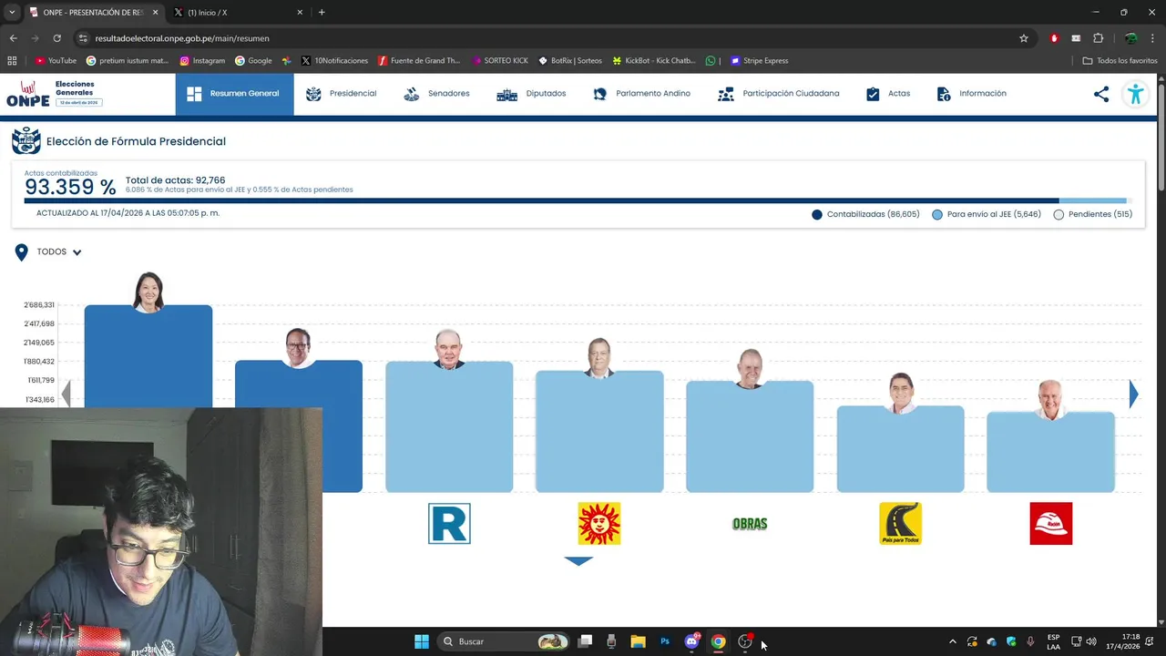
Task: Open the taskbar volume control
Action: tap(1091, 641)
